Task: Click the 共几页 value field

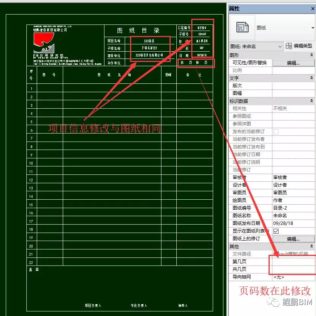Action: 293,269
